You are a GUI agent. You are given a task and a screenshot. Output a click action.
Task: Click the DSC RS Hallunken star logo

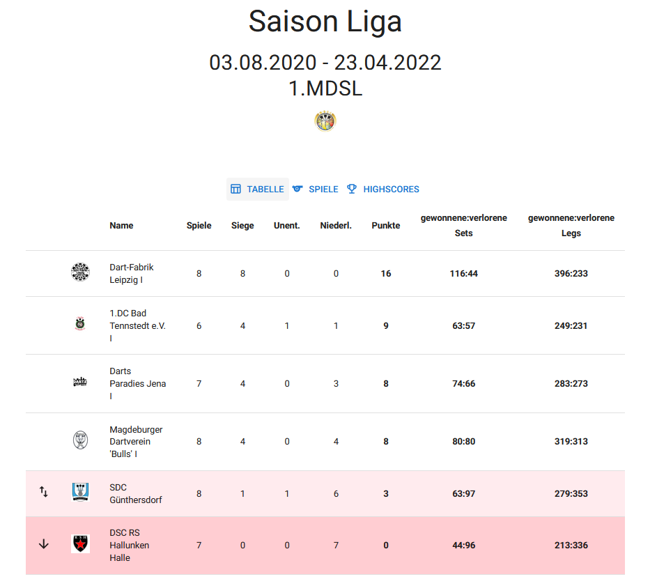click(x=80, y=543)
